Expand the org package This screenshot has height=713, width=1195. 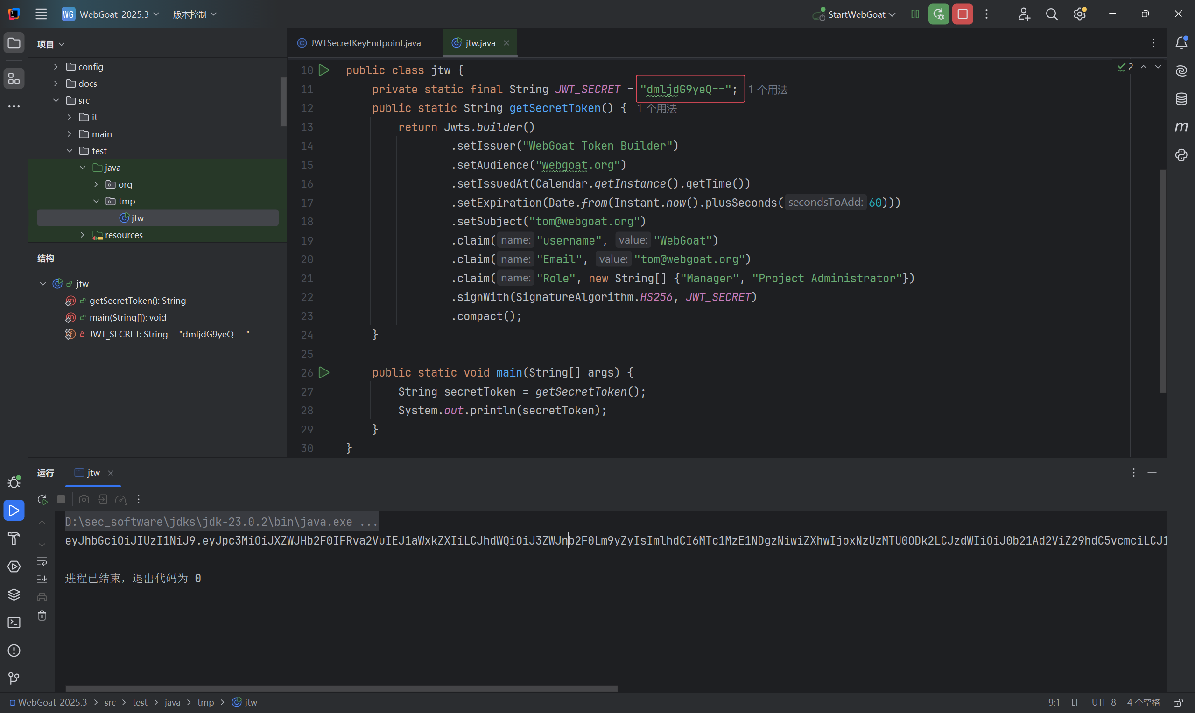point(96,184)
